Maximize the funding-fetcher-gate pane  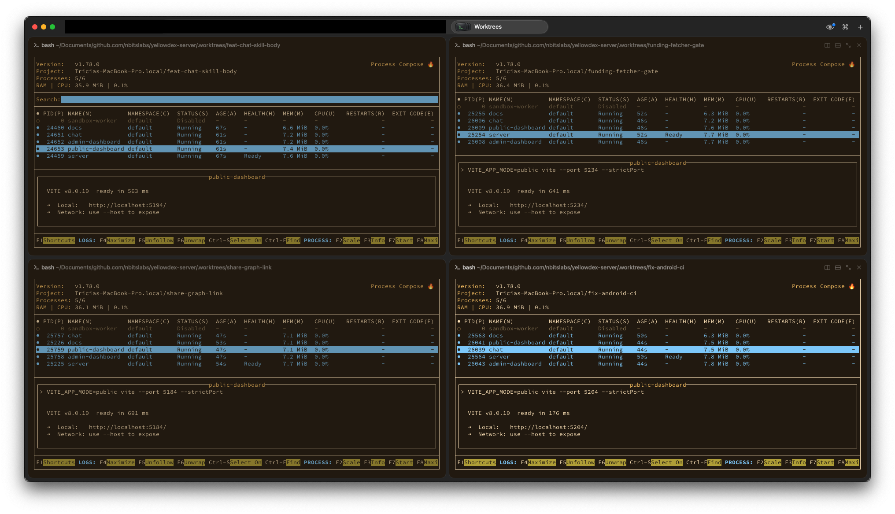pos(848,45)
